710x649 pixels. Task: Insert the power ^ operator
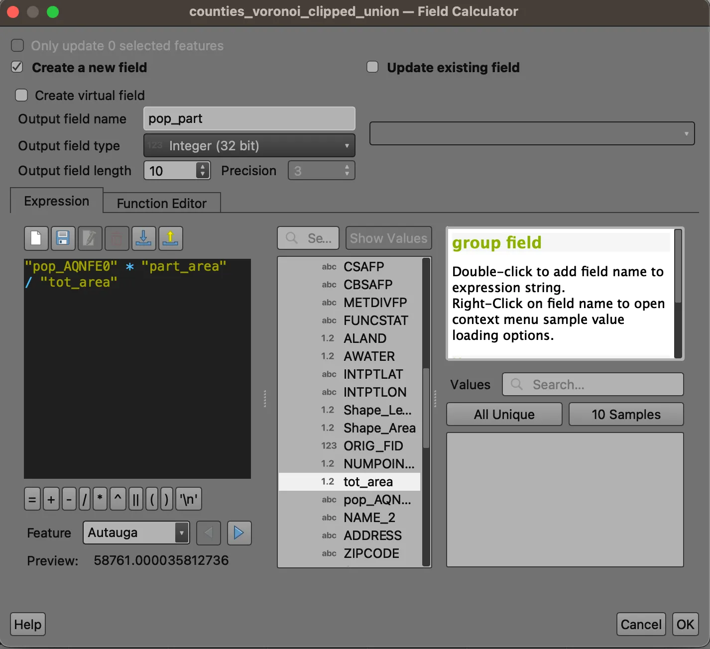[x=118, y=499]
